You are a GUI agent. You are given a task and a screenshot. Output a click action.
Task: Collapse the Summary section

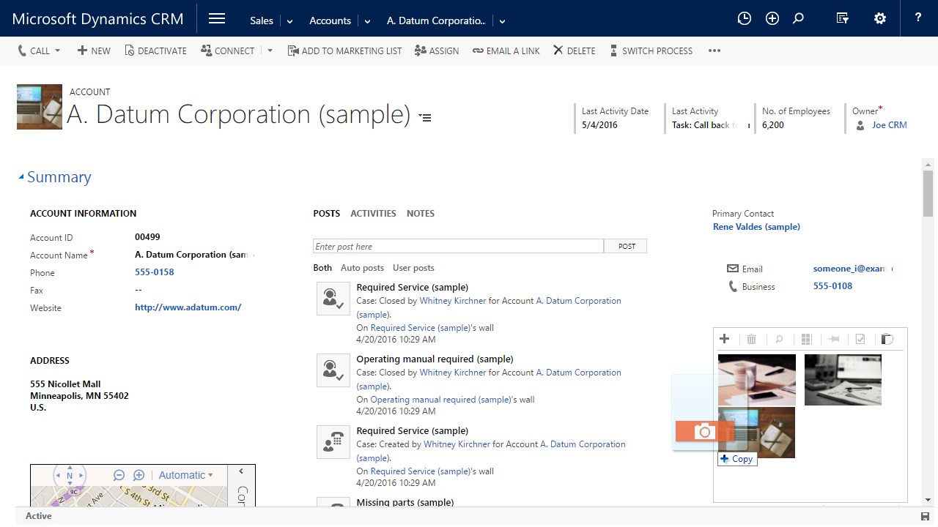[x=21, y=177]
